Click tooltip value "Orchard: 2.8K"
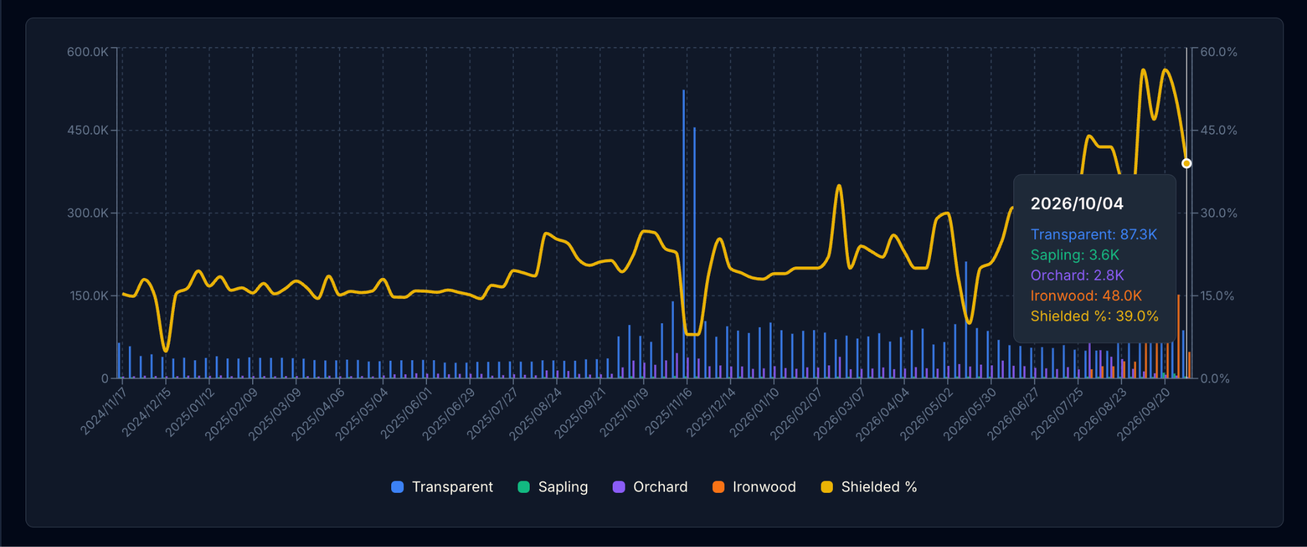The image size is (1307, 547). click(1077, 275)
